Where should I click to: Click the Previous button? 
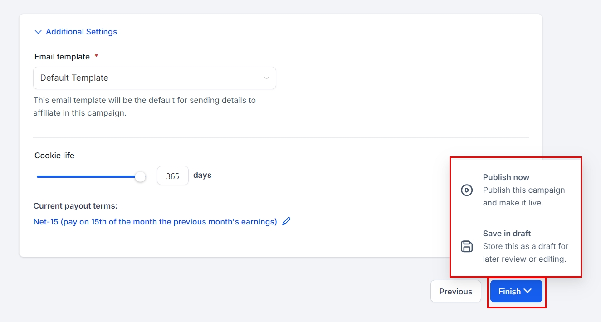coord(455,291)
